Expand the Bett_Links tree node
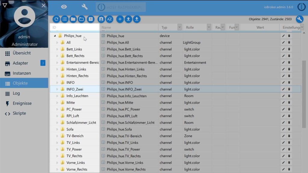This screenshot has width=308, height=173. [x=57, y=49]
